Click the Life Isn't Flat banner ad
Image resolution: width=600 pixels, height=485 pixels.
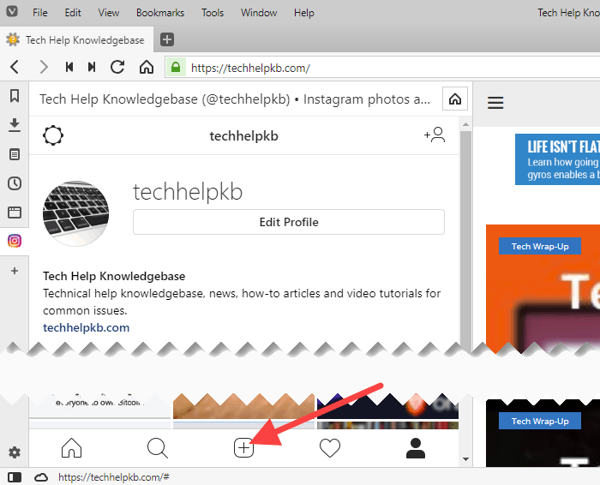[x=557, y=159]
